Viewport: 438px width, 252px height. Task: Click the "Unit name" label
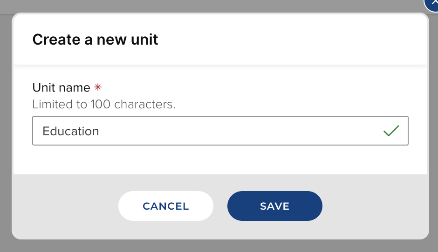pos(61,87)
